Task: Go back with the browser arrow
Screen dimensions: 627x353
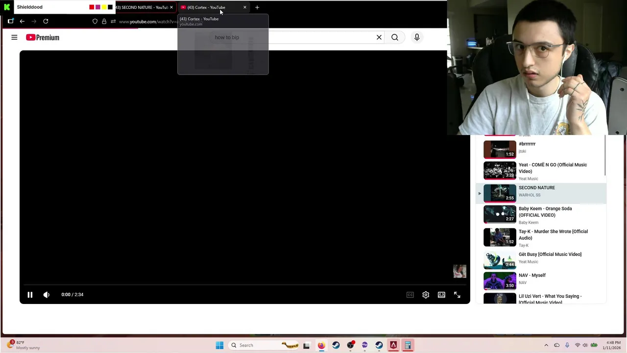Action: pos(22,21)
